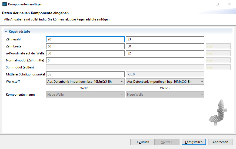Open the Werkstoff dropdown for Welle 2
The image size is (236, 149).
[165, 81]
